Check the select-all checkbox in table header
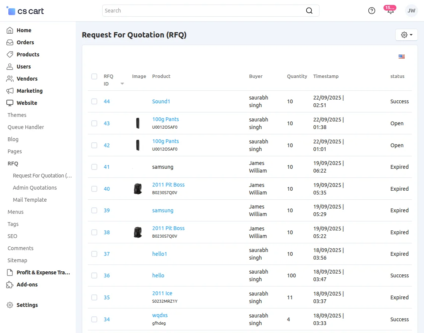The width and height of the screenshot is (424, 333). [94, 76]
